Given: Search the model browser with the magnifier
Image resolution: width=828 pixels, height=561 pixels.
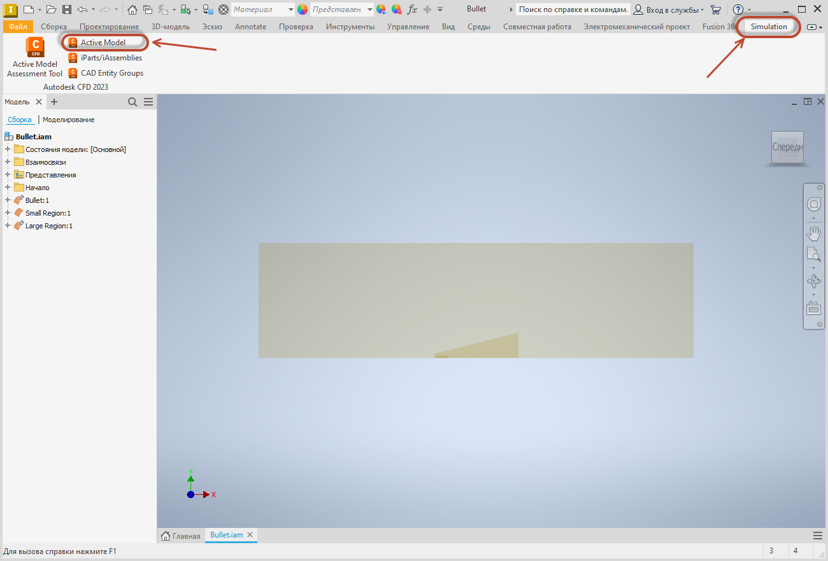Looking at the screenshot, I should click(x=132, y=102).
